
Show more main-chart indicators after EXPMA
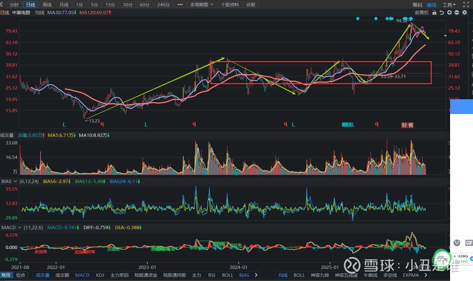coord(426,275)
